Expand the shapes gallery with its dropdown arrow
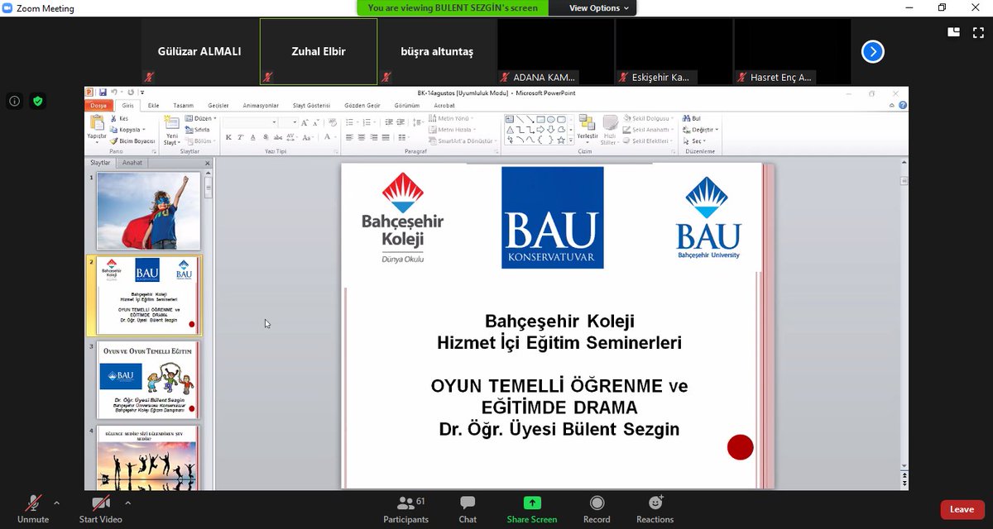Screen dimensions: 993x529 [570, 139]
